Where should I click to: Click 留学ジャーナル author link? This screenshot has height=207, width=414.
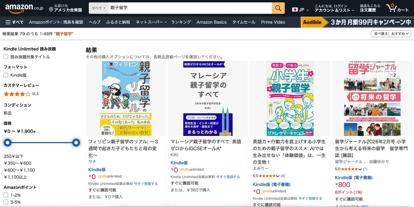click(x=349, y=161)
